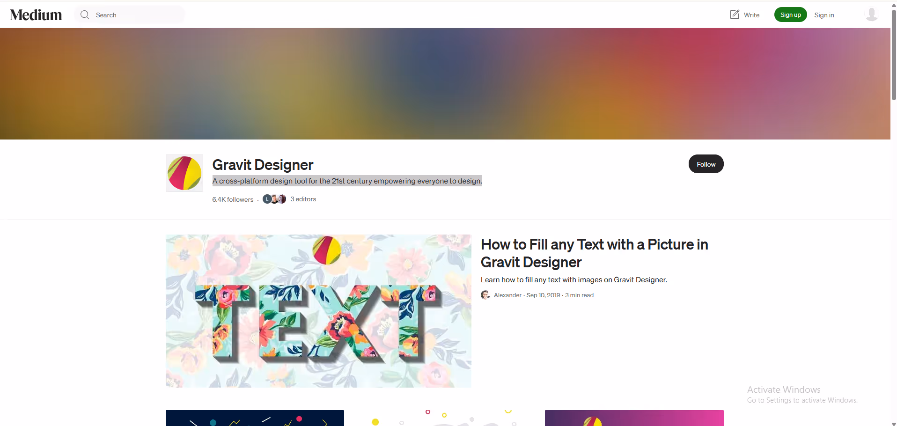Open the 3 editors list
Image resolution: width=897 pixels, height=426 pixels.
[303, 199]
